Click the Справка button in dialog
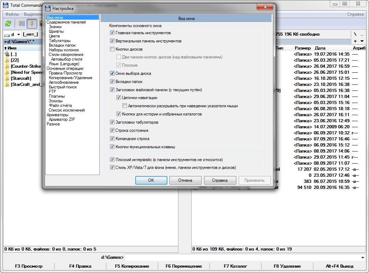369x273 pixels. (220, 180)
